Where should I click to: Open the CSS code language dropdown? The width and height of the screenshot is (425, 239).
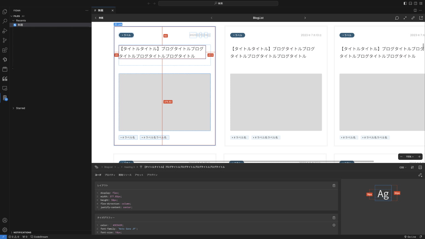pos(403,167)
